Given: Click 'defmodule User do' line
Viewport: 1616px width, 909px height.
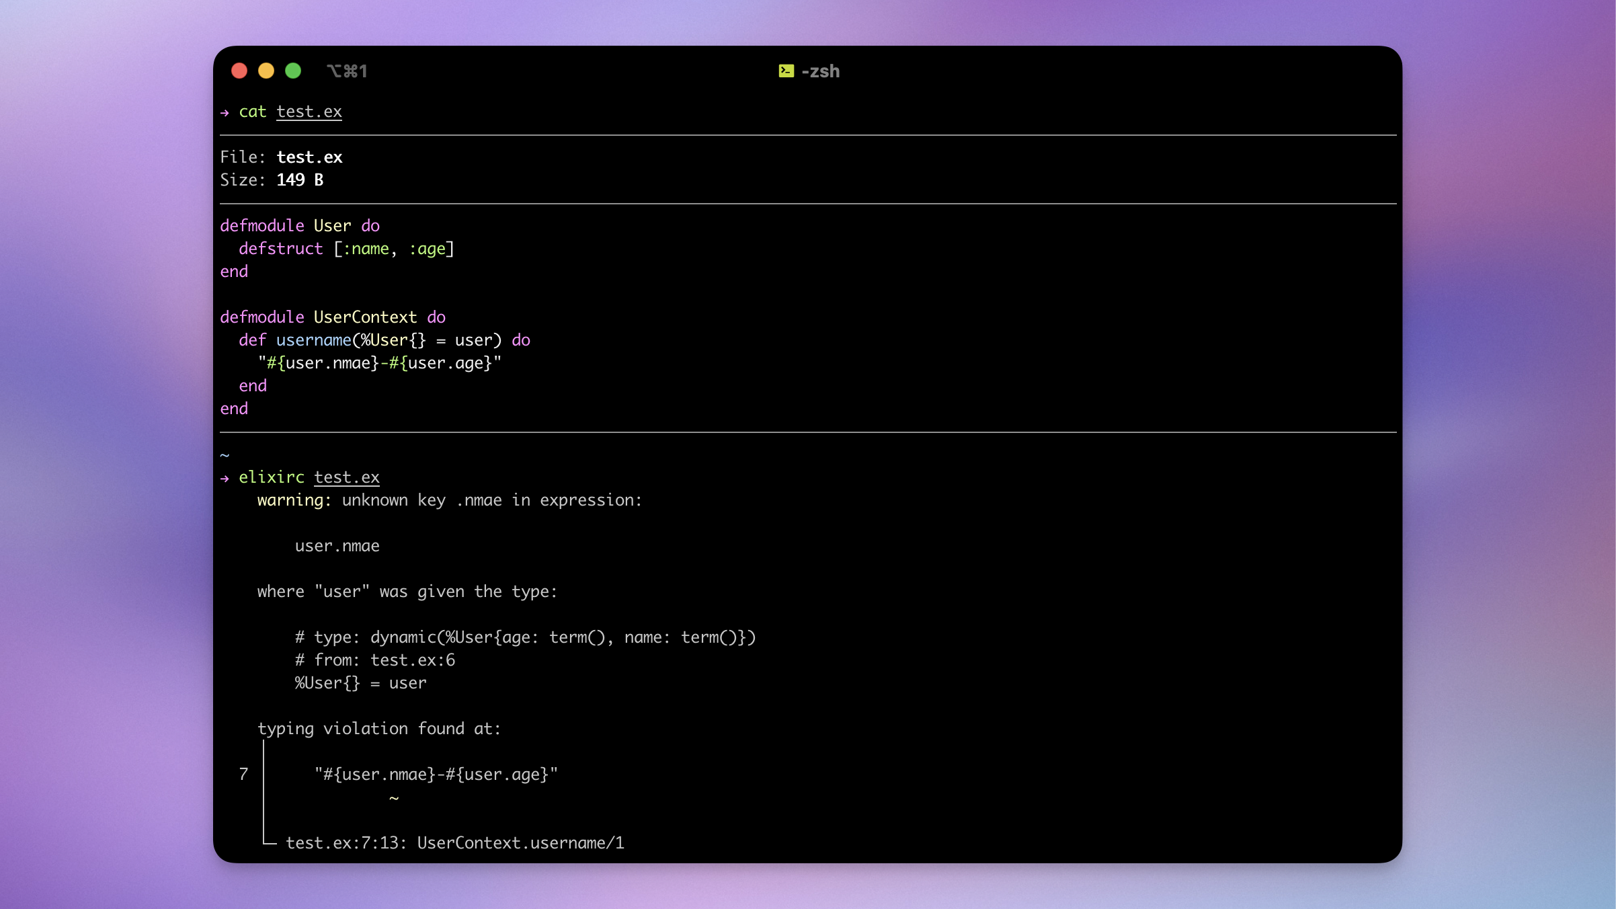Looking at the screenshot, I should (300, 226).
